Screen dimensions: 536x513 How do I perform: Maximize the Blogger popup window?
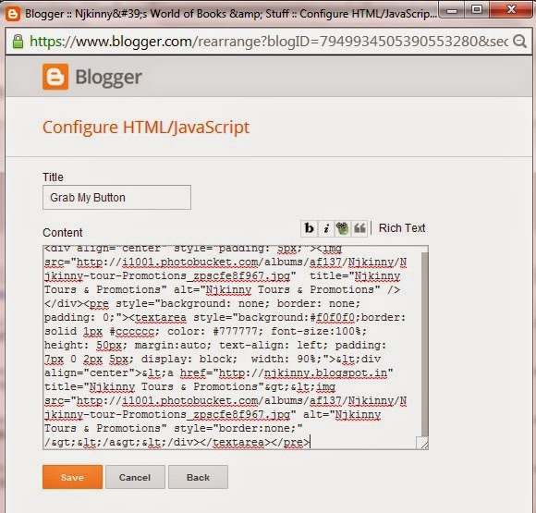[x=477, y=9]
